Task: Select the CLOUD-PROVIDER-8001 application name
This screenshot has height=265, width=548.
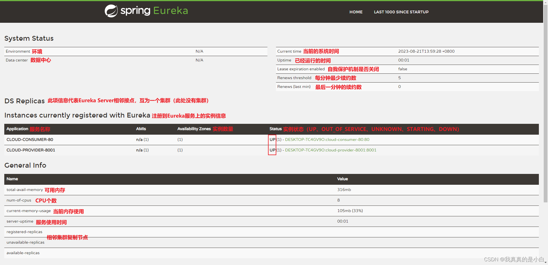Action: click(x=31, y=150)
